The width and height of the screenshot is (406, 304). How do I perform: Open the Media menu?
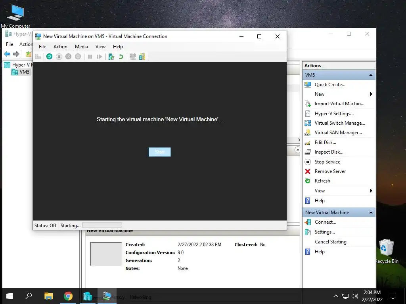[x=81, y=47]
